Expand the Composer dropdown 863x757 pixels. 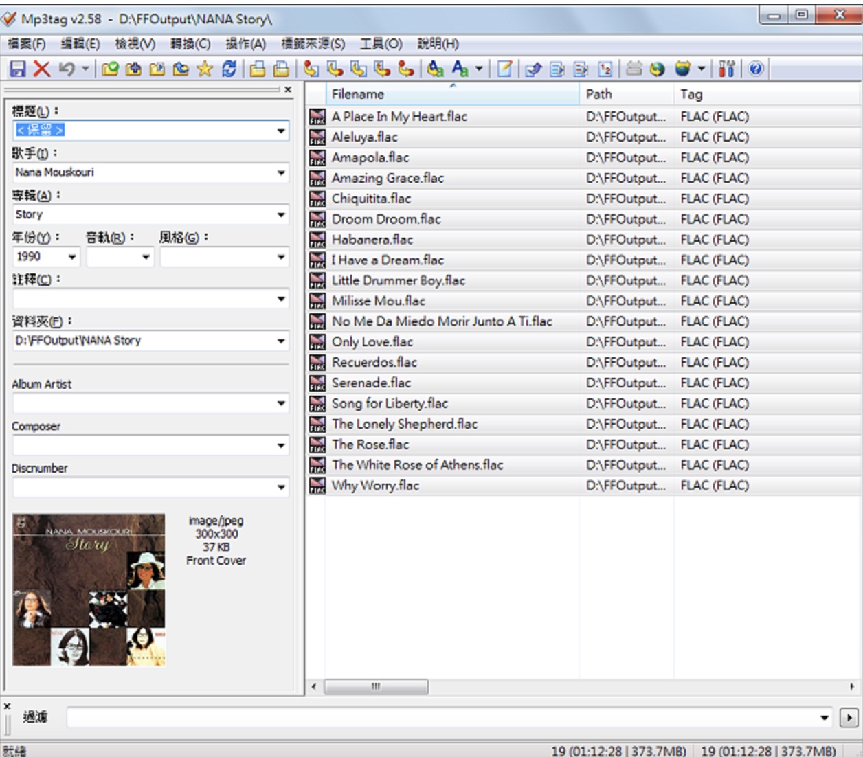click(x=281, y=445)
